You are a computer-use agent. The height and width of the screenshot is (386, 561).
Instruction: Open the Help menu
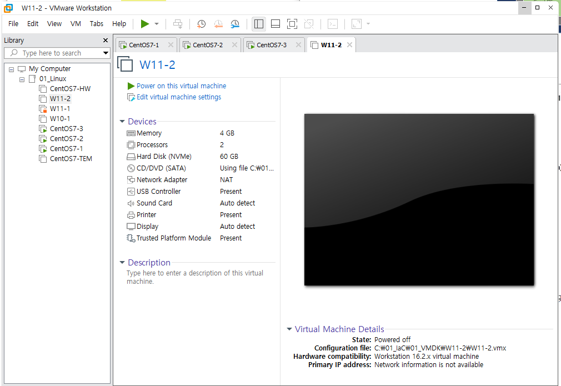tap(119, 24)
